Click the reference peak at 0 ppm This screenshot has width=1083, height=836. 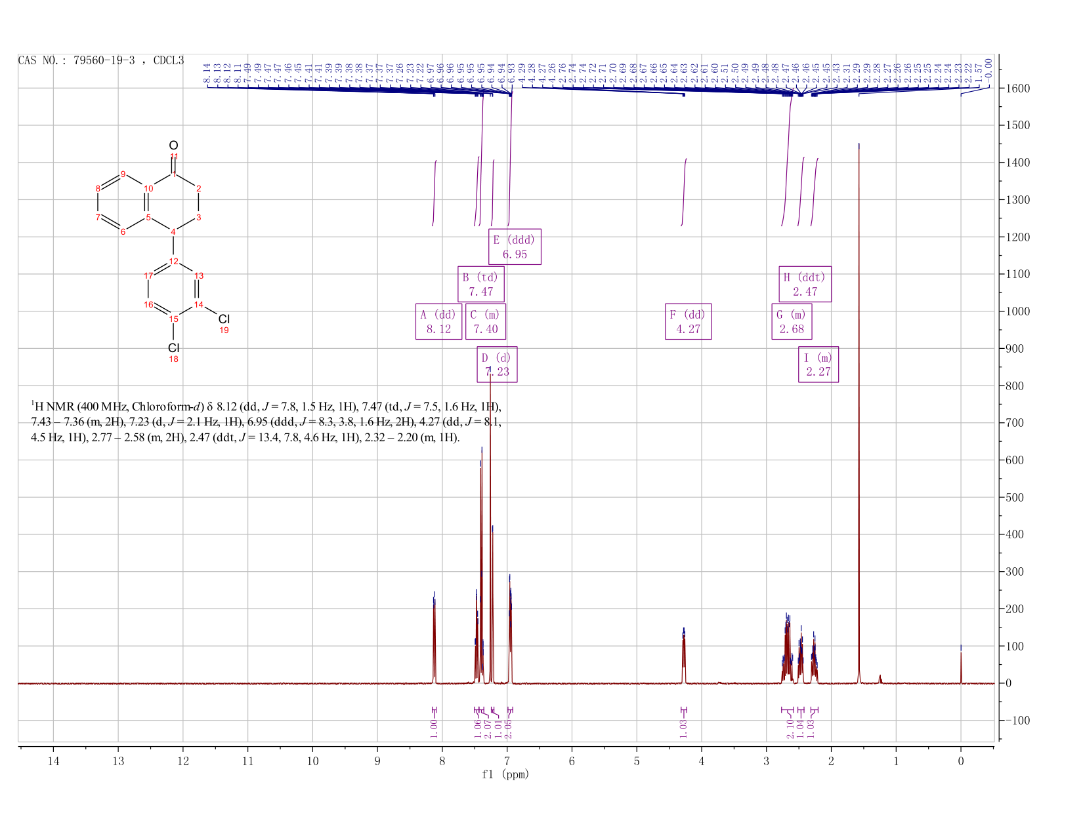coord(961,666)
